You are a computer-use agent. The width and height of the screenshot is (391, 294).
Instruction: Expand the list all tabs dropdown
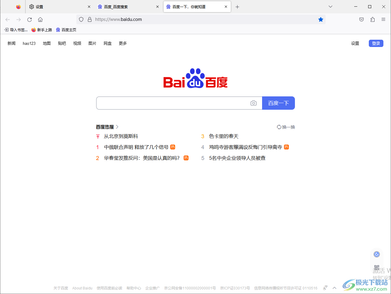pos(330,7)
